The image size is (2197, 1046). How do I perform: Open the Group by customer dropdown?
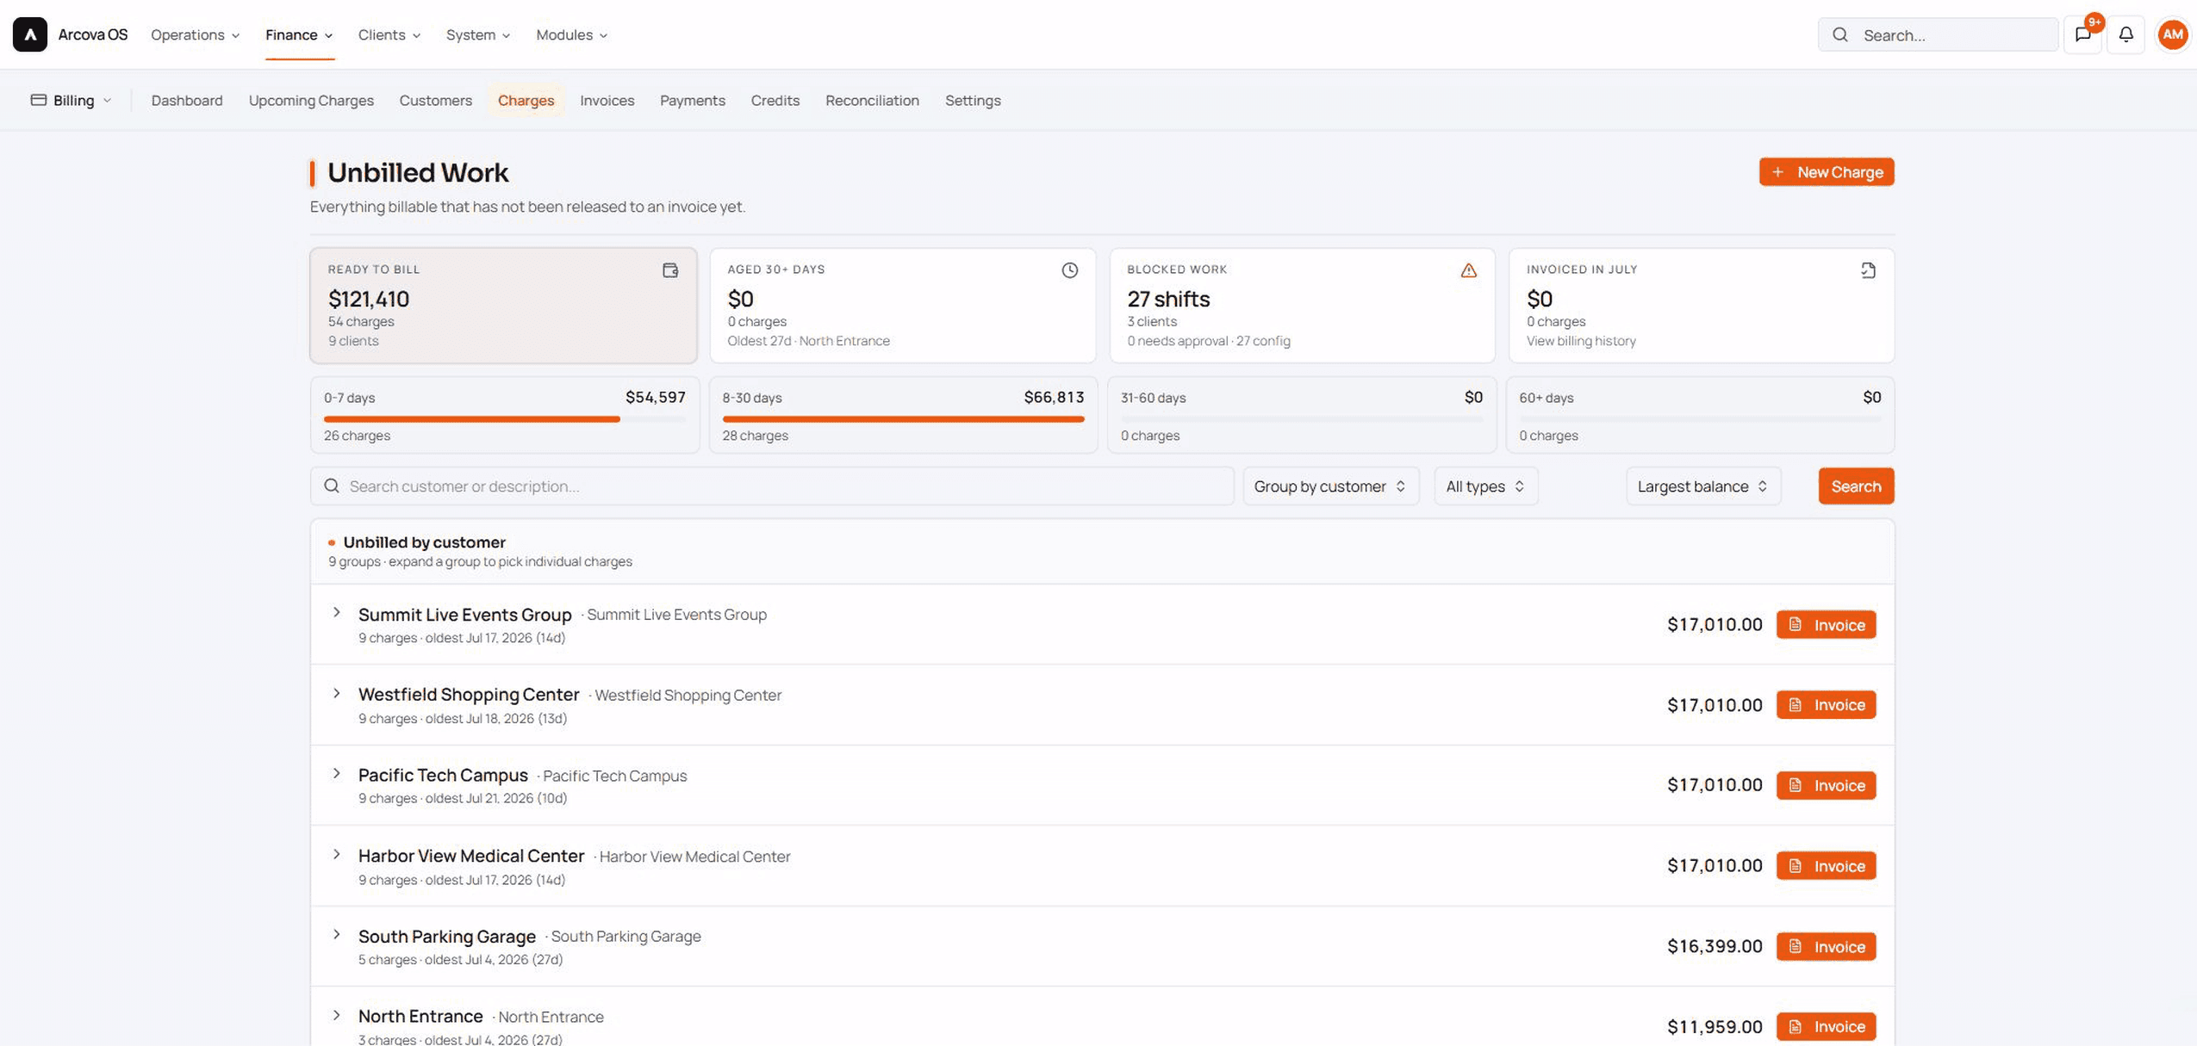point(1330,486)
